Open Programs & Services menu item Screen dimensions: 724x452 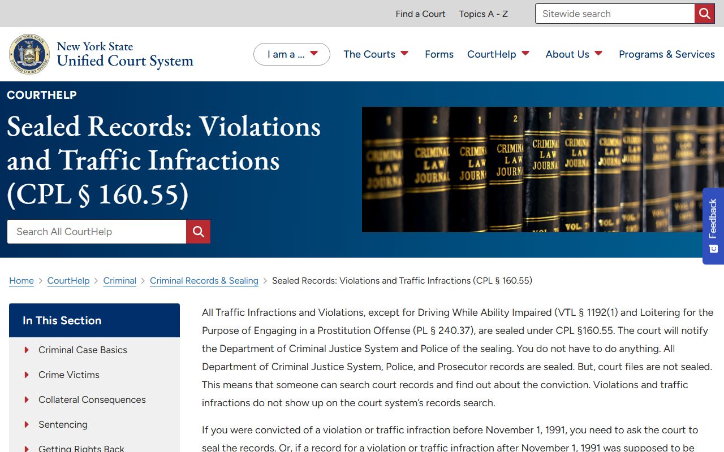click(x=667, y=54)
